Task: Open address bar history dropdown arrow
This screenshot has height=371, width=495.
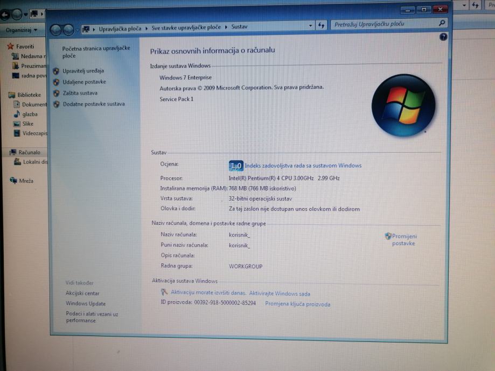Action: (310, 26)
